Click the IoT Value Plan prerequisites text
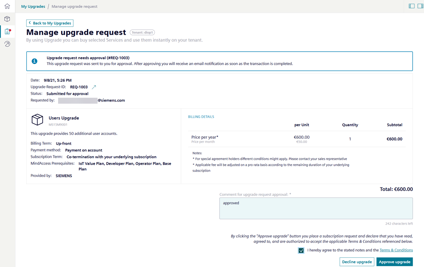This screenshot has width=424, height=267. coord(125,166)
